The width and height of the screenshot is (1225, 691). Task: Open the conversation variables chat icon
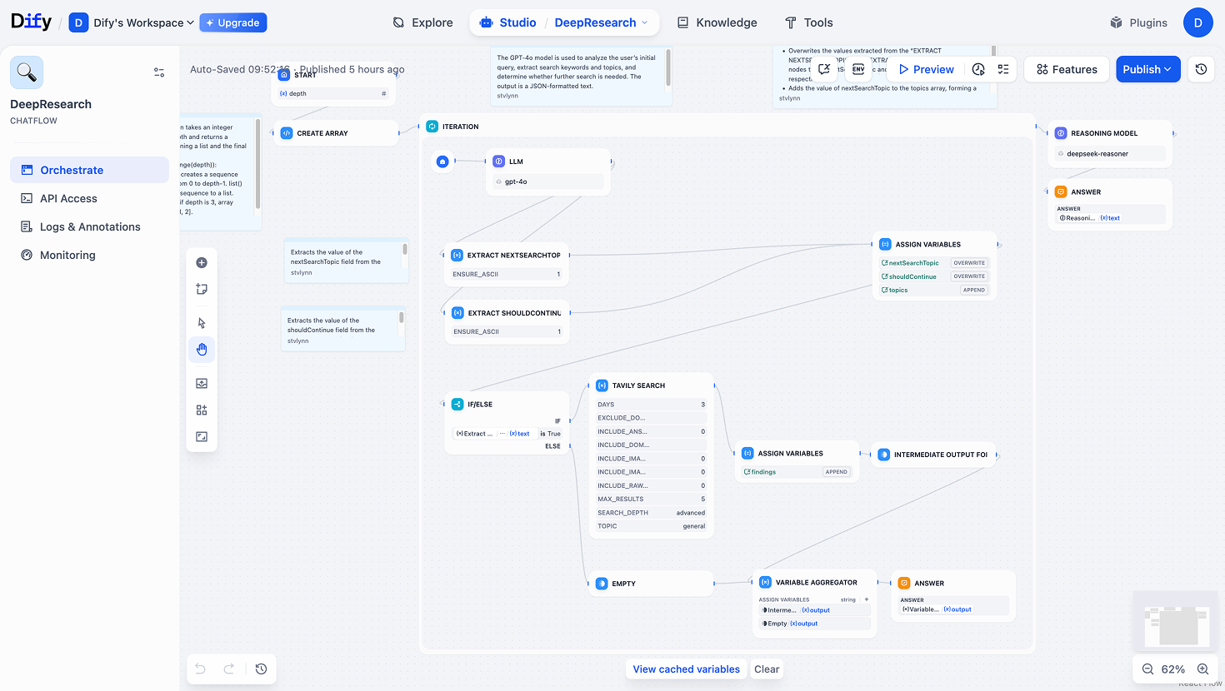point(824,69)
